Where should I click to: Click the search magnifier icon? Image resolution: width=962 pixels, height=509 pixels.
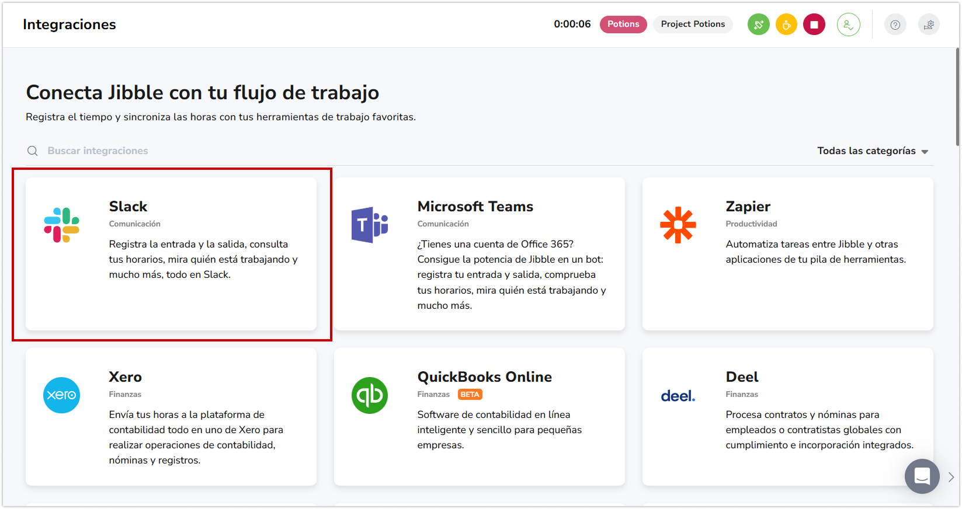pos(33,151)
